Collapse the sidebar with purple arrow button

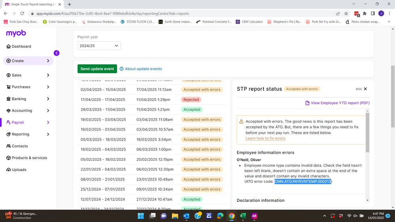click(57, 53)
